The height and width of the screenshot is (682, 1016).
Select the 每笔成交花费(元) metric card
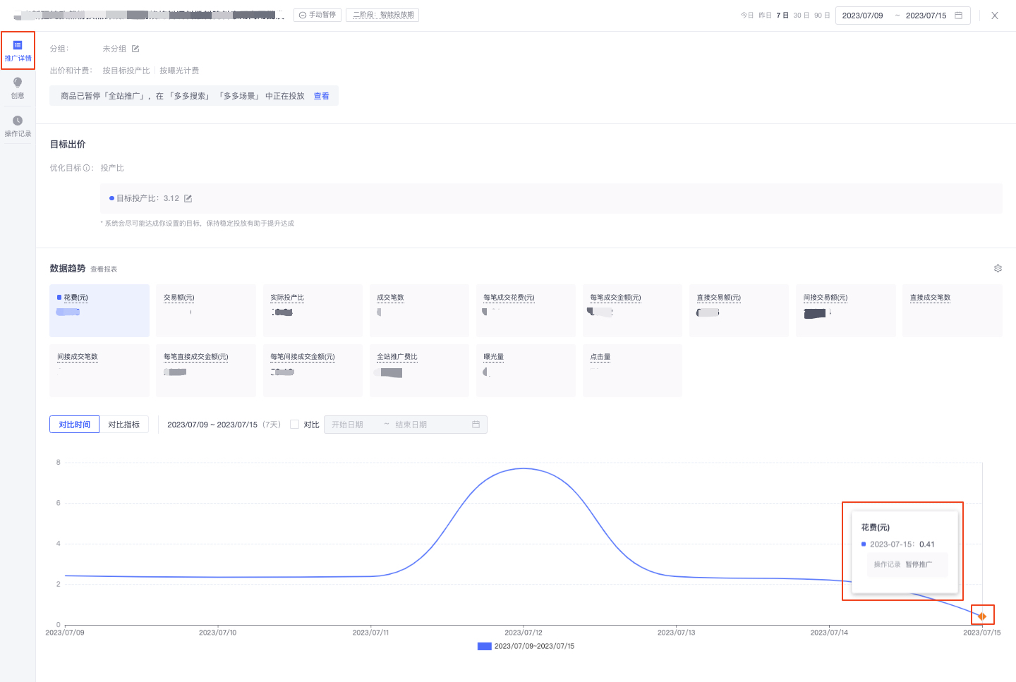[x=526, y=310]
